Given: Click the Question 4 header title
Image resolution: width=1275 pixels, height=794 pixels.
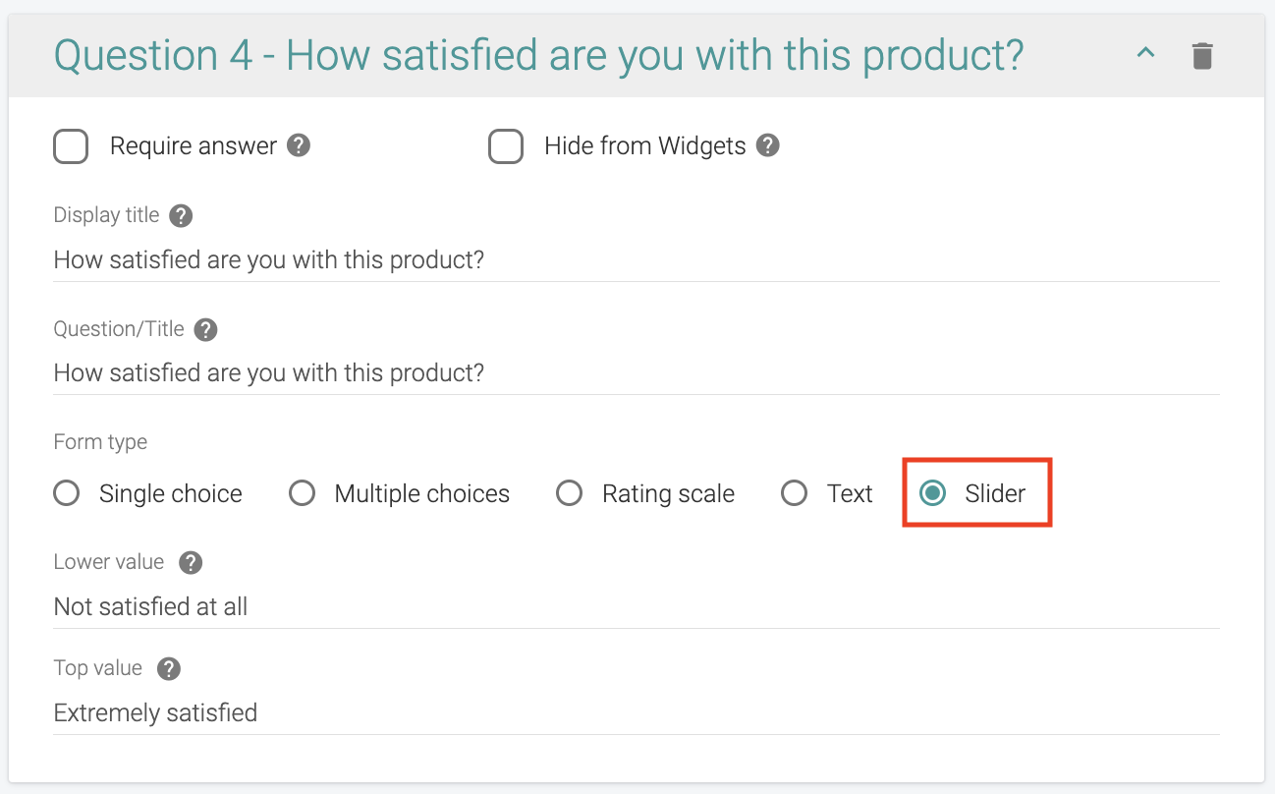Looking at the screenshot, I should (393, 55).
